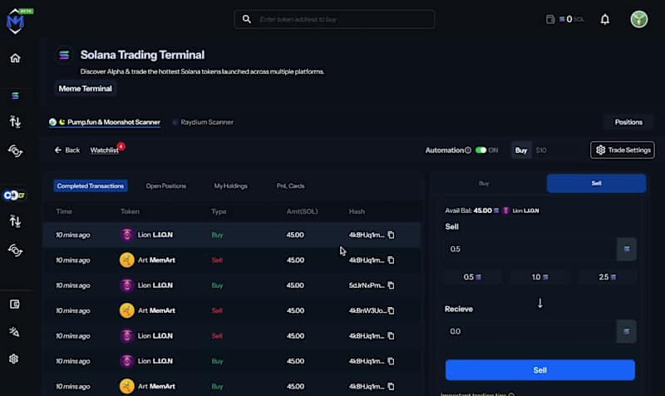Copy the 4k8nW3Uo transaction hash
The width and height of the screenshot is (665, 396).
392,310
